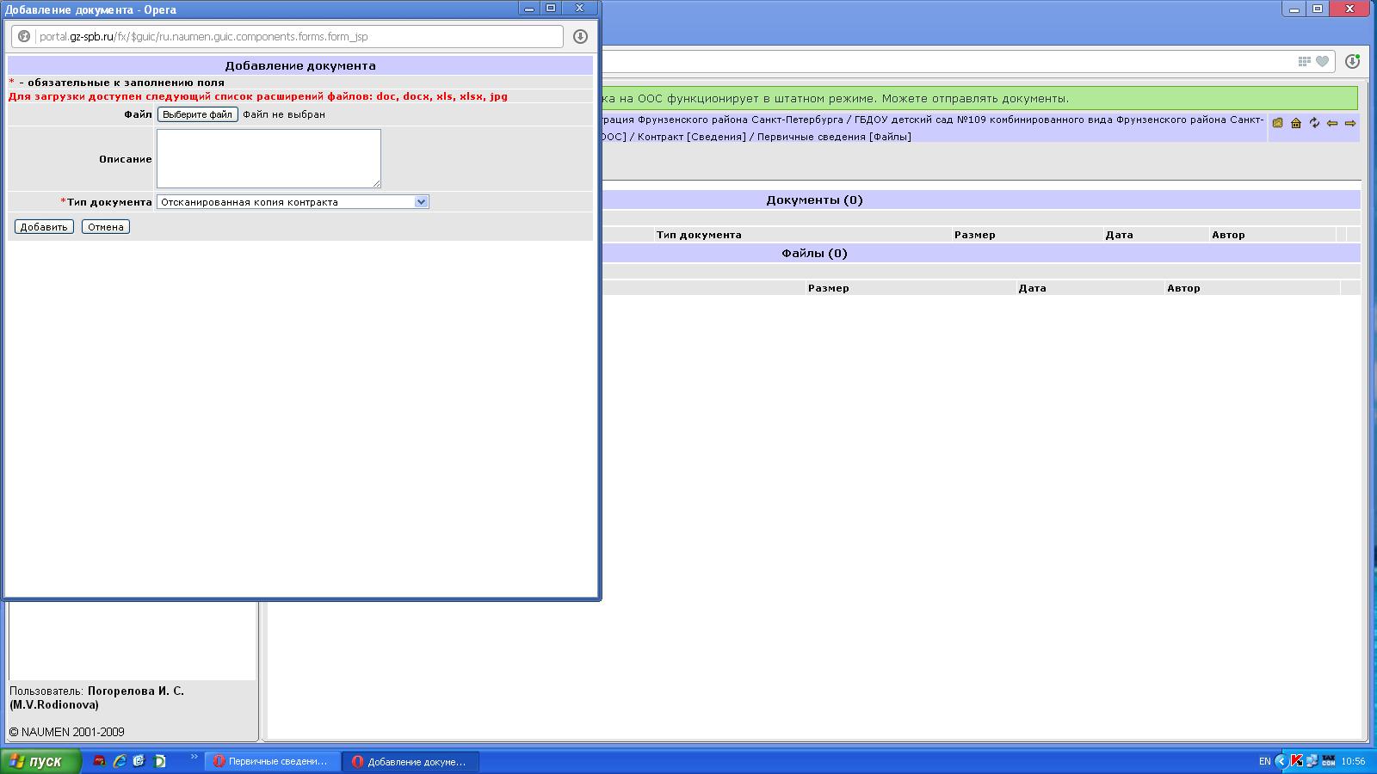This screenshot has height=774, width=1377.
Task: Launch Internet Explorer from Quick Launch
Action: (120, 761)
